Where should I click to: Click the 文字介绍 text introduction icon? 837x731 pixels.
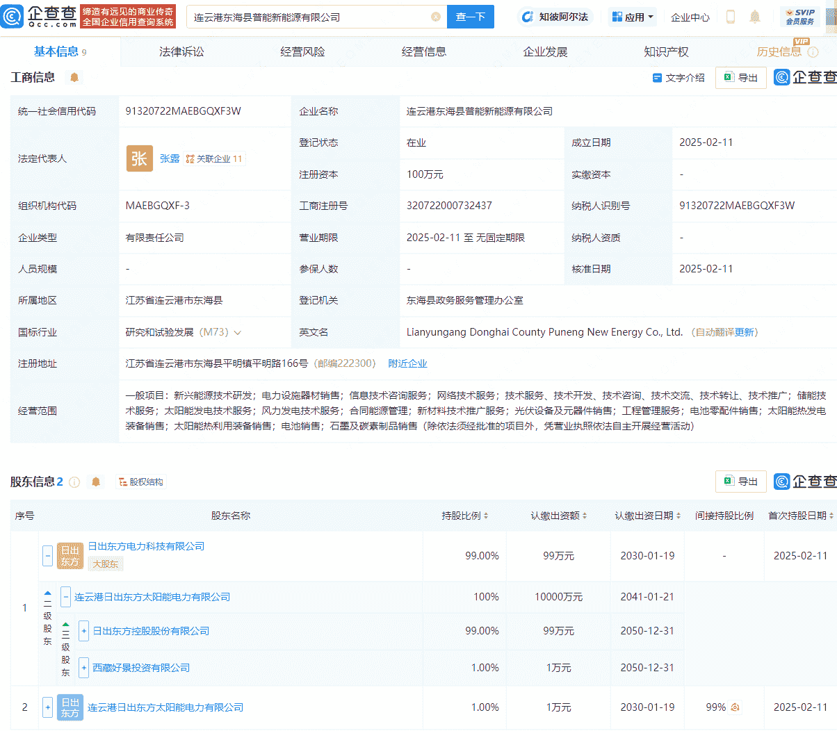(x=678, y=78)
